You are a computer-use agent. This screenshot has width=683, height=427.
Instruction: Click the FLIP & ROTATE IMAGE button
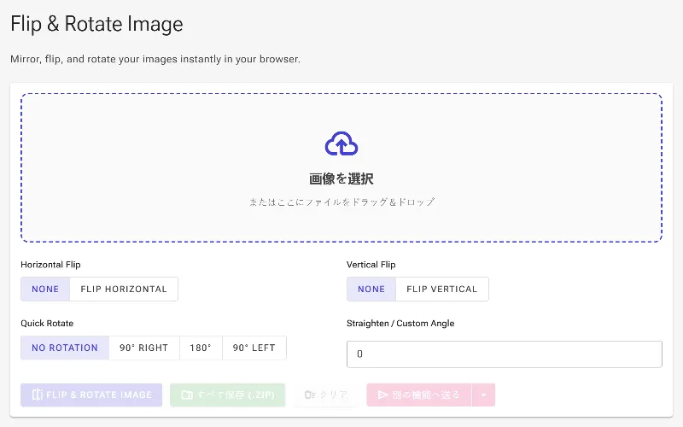(x=91, y=395)
